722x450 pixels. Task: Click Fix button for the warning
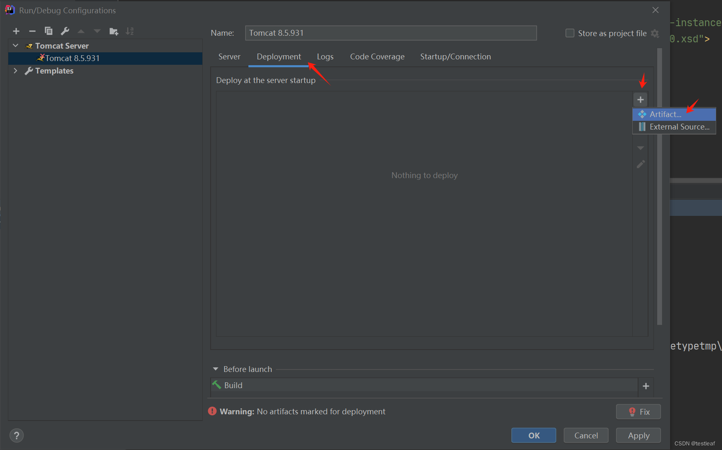click(639, 412)
